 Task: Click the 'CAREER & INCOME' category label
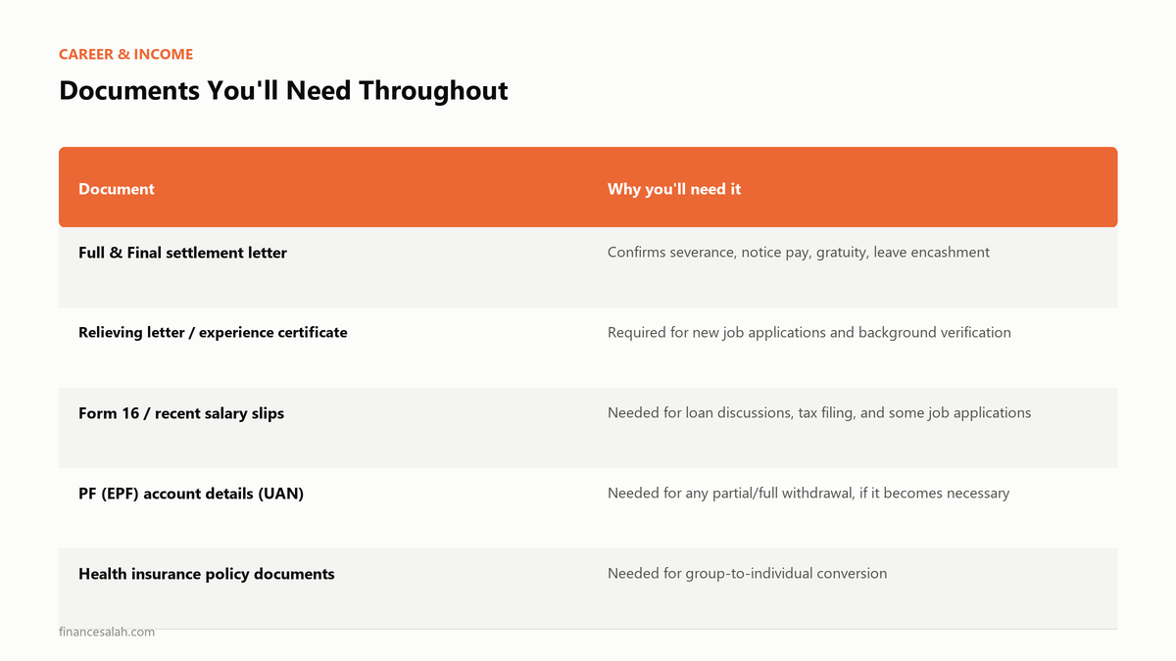[125, 54]
